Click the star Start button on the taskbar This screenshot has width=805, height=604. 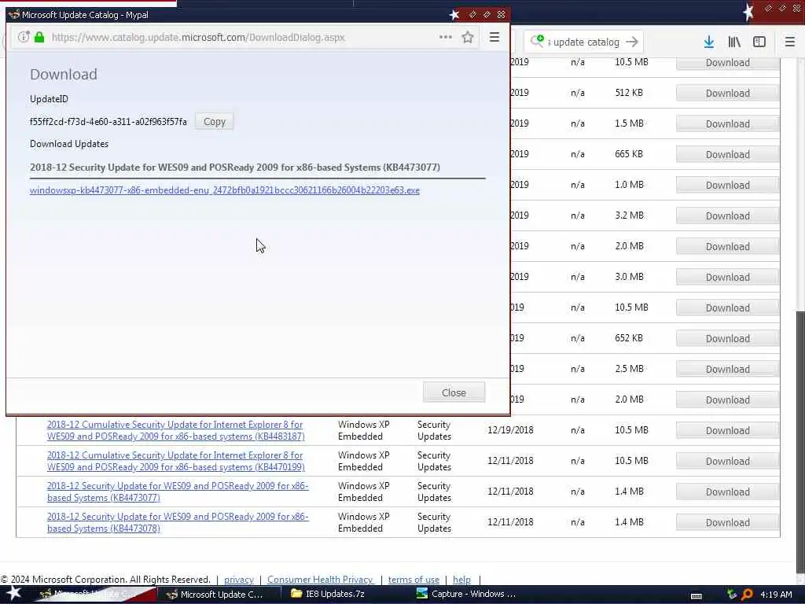coord(14,594)
